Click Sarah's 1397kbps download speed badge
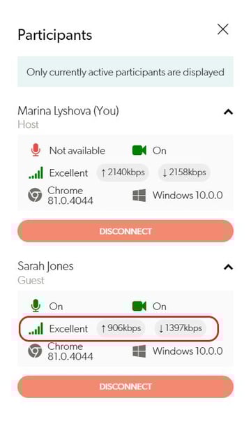The width and height of the screenshot is (251, 433). (x=181, y=328)
